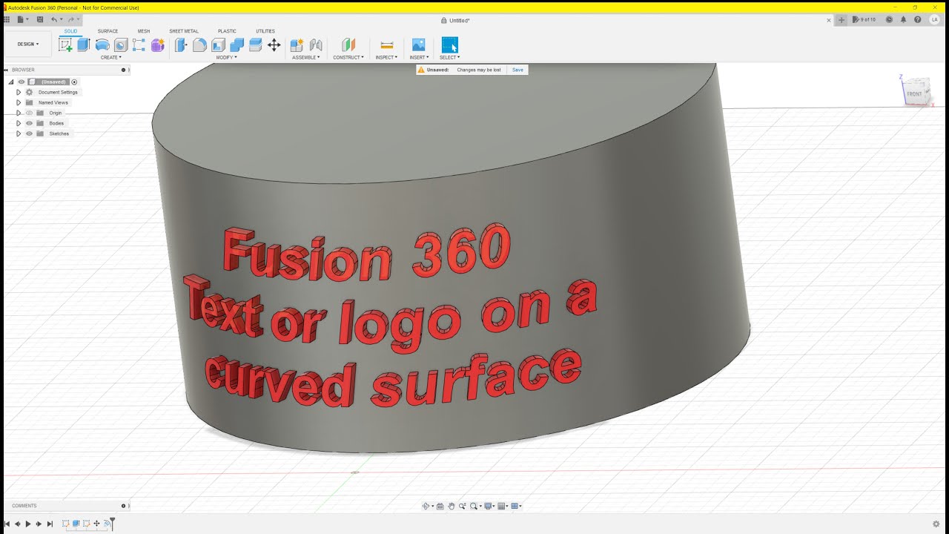Jump to timeline beginning

coord(7,524)
